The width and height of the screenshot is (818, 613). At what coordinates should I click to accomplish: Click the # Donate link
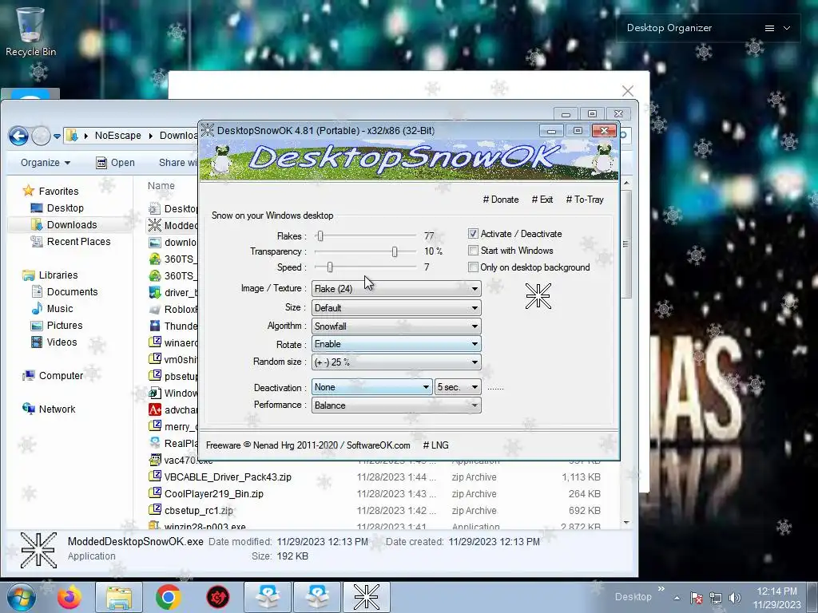500,199
